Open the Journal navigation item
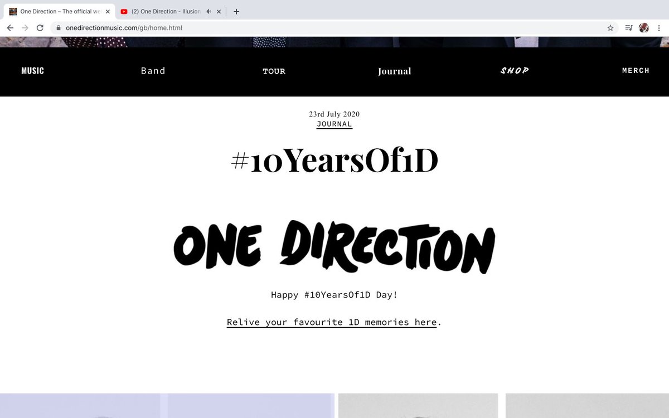Screen dimensions: 669x418 (395, 71)
